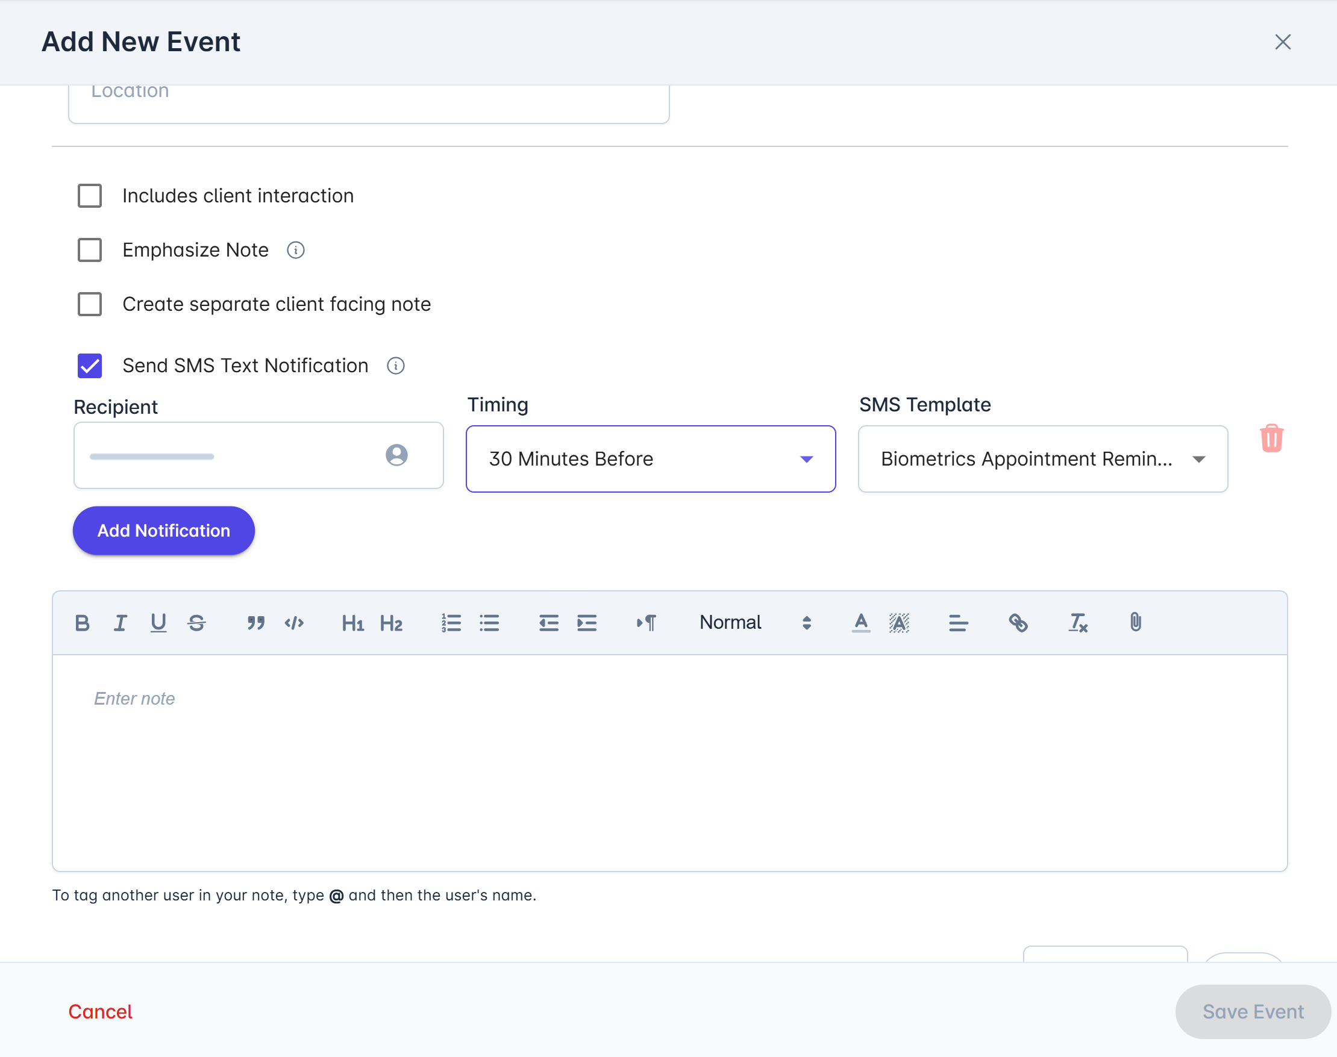Enable the Includes client interaction checkbox
Screen dimensions: 1337x1057
coord(89,196)
